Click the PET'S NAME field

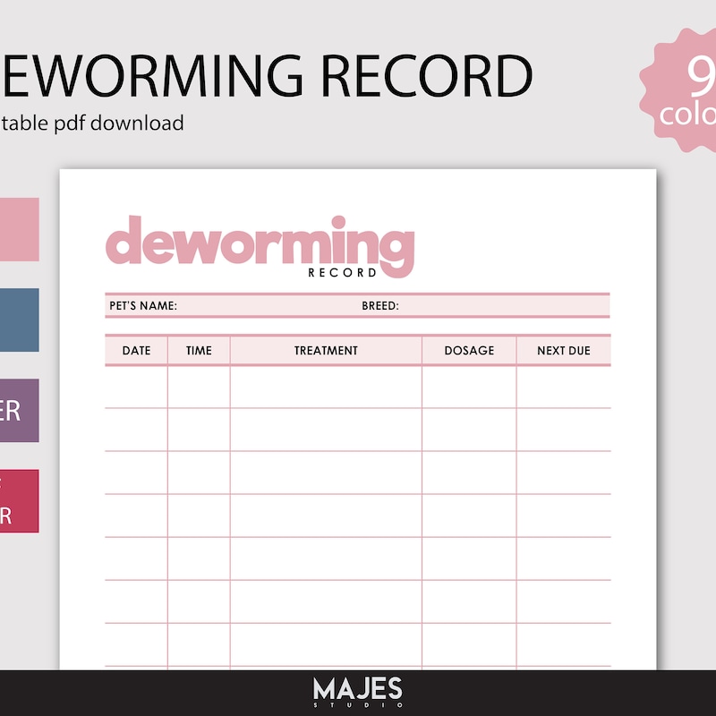point(233,305)
